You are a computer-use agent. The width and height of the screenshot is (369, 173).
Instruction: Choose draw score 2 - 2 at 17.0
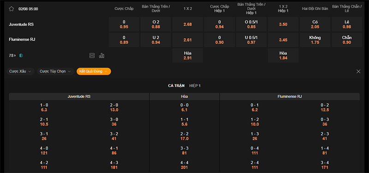[184, 136]
